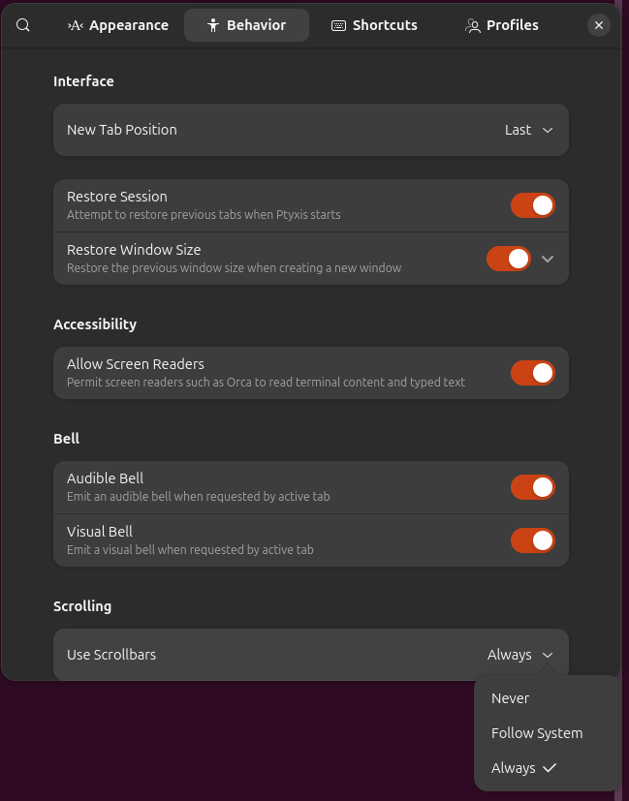Close the preferences window
Screen dimensions: 629x801
click(x=598, y=25)
